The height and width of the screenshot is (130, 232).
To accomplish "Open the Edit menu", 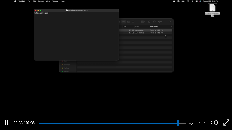I will (x=34, y=1).
